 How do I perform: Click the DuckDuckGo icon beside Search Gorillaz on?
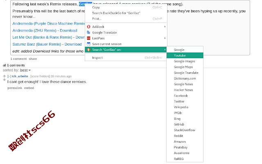[x=88, y=50]
